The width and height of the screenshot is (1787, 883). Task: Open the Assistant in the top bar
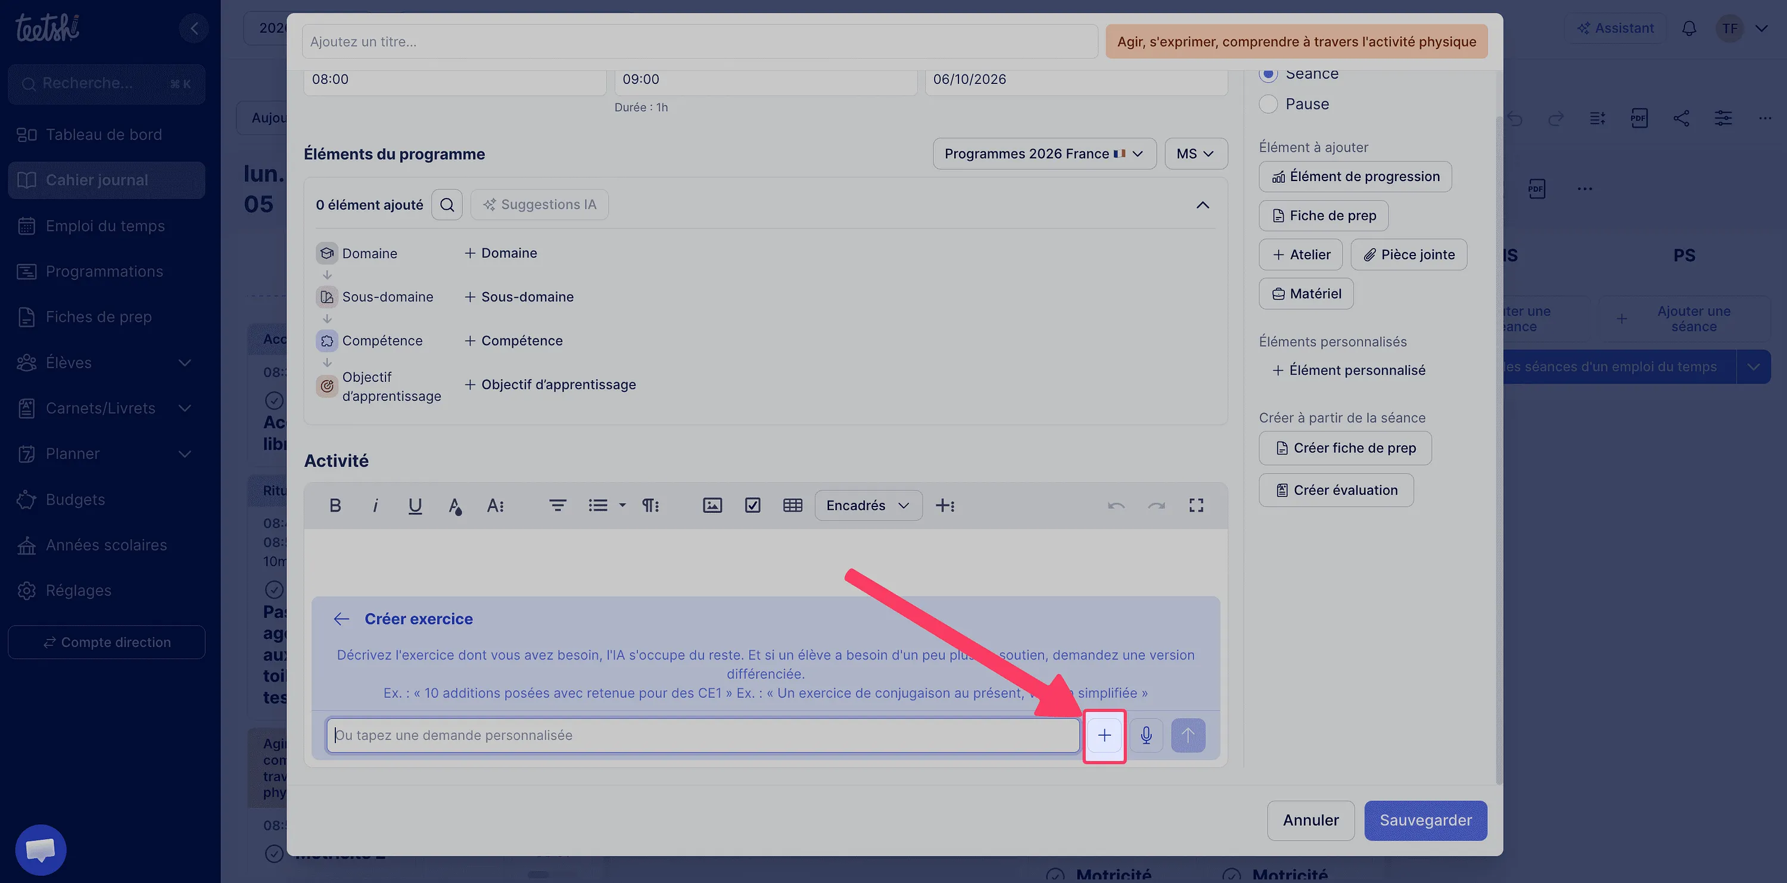(1615, 29)
